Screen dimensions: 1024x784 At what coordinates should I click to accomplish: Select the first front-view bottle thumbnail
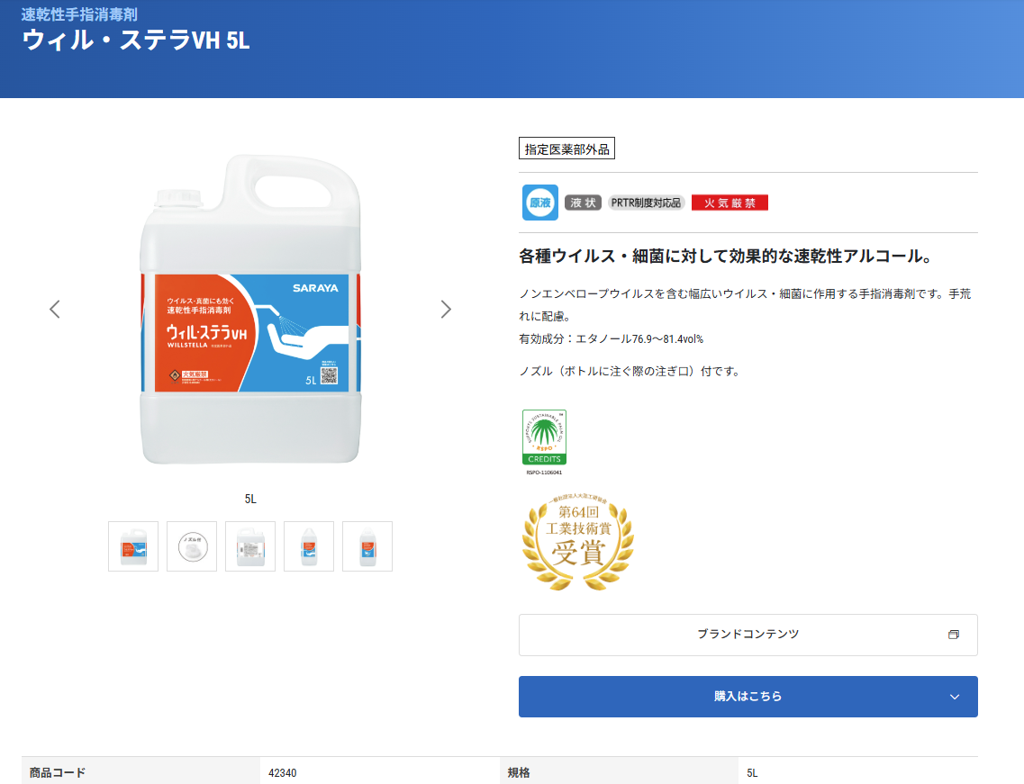click(x=133, y=546)
